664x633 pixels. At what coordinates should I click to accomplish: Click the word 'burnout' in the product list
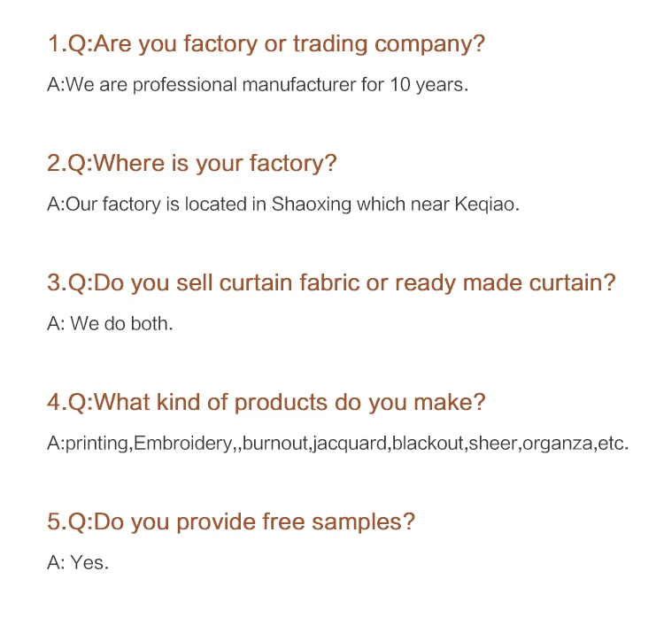[276, 444]
